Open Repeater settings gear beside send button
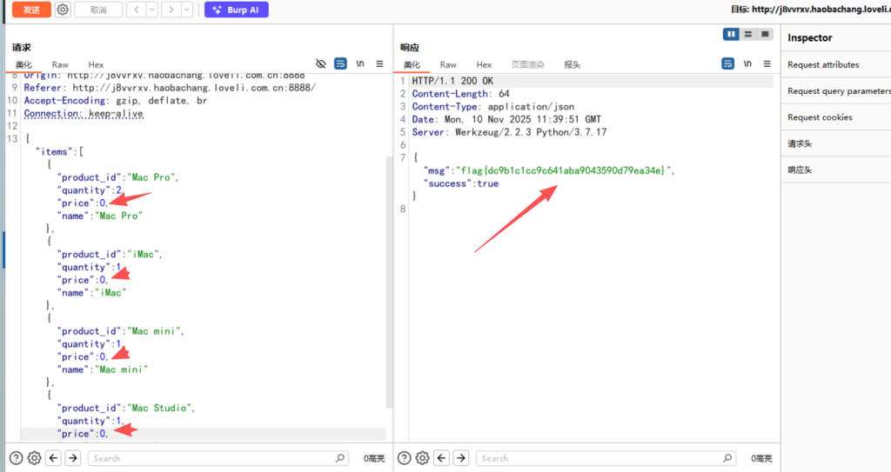Viewport: 891px width, 472px height. coord(63,10)
